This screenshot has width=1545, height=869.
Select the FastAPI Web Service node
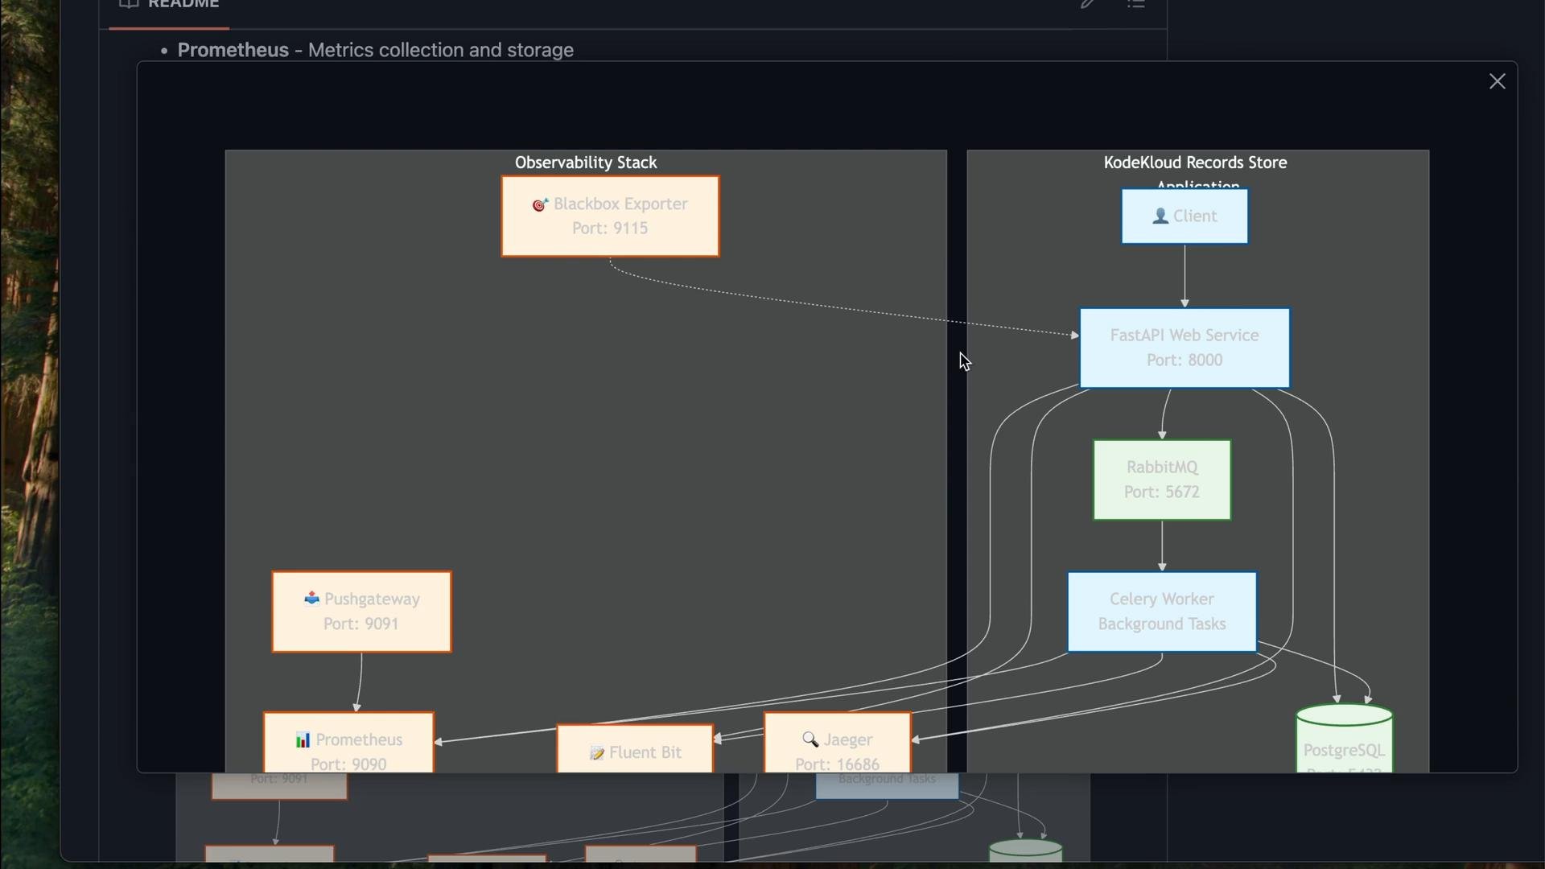pos(1184,348)
